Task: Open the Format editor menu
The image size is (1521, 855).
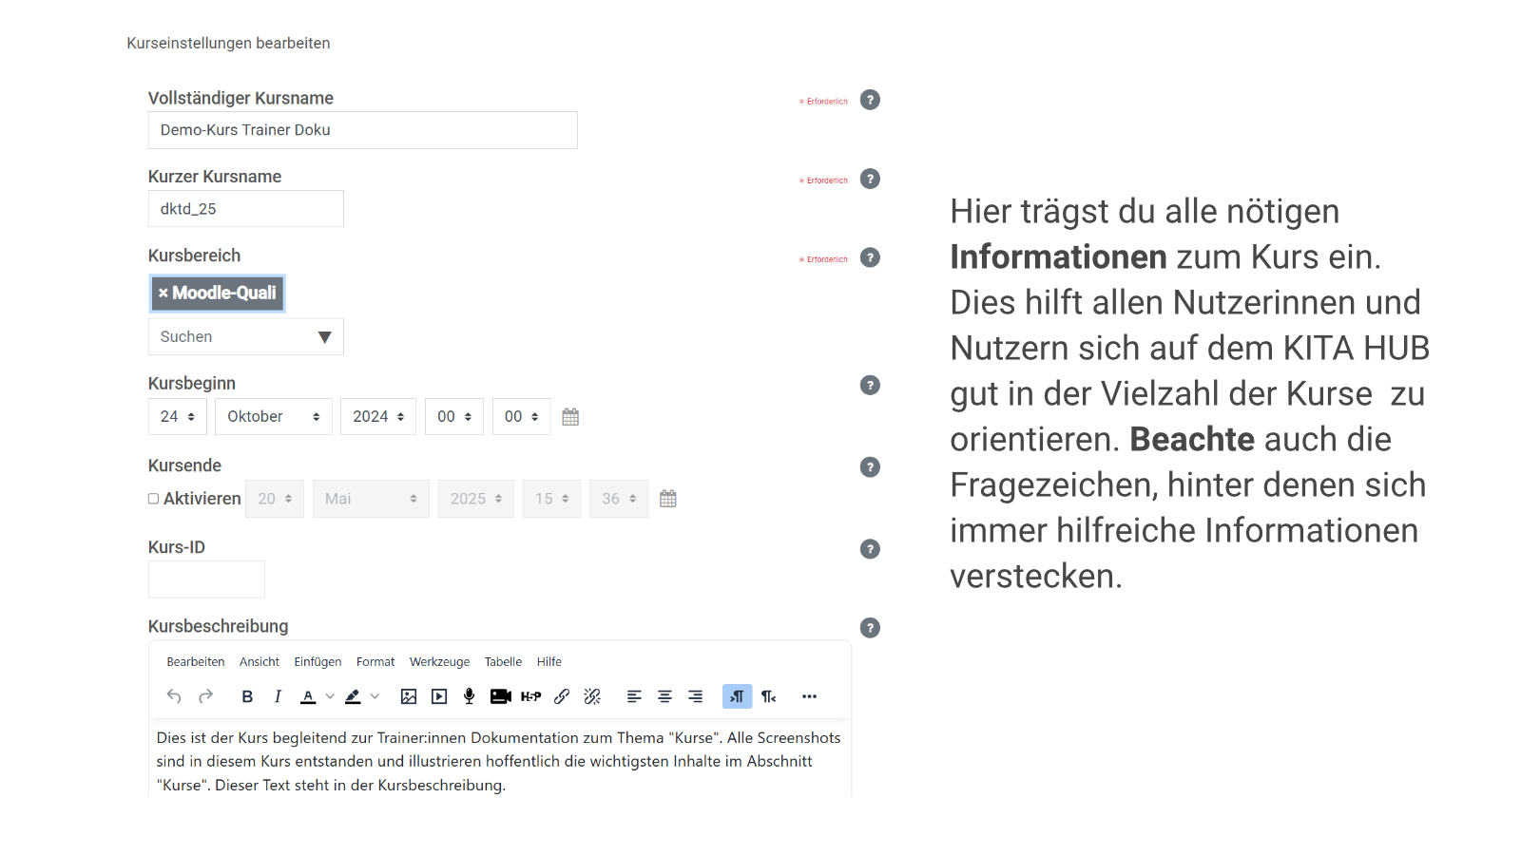Action: (x=375, y=662)
